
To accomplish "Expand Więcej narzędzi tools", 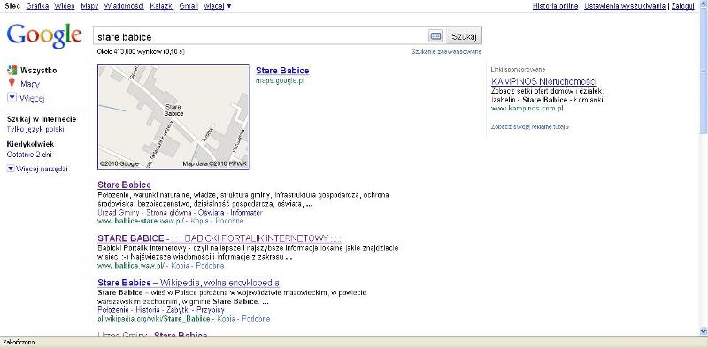I will point(37,169).
